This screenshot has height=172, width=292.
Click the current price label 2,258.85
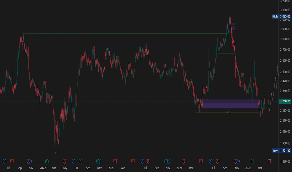(x=285, y=101)
